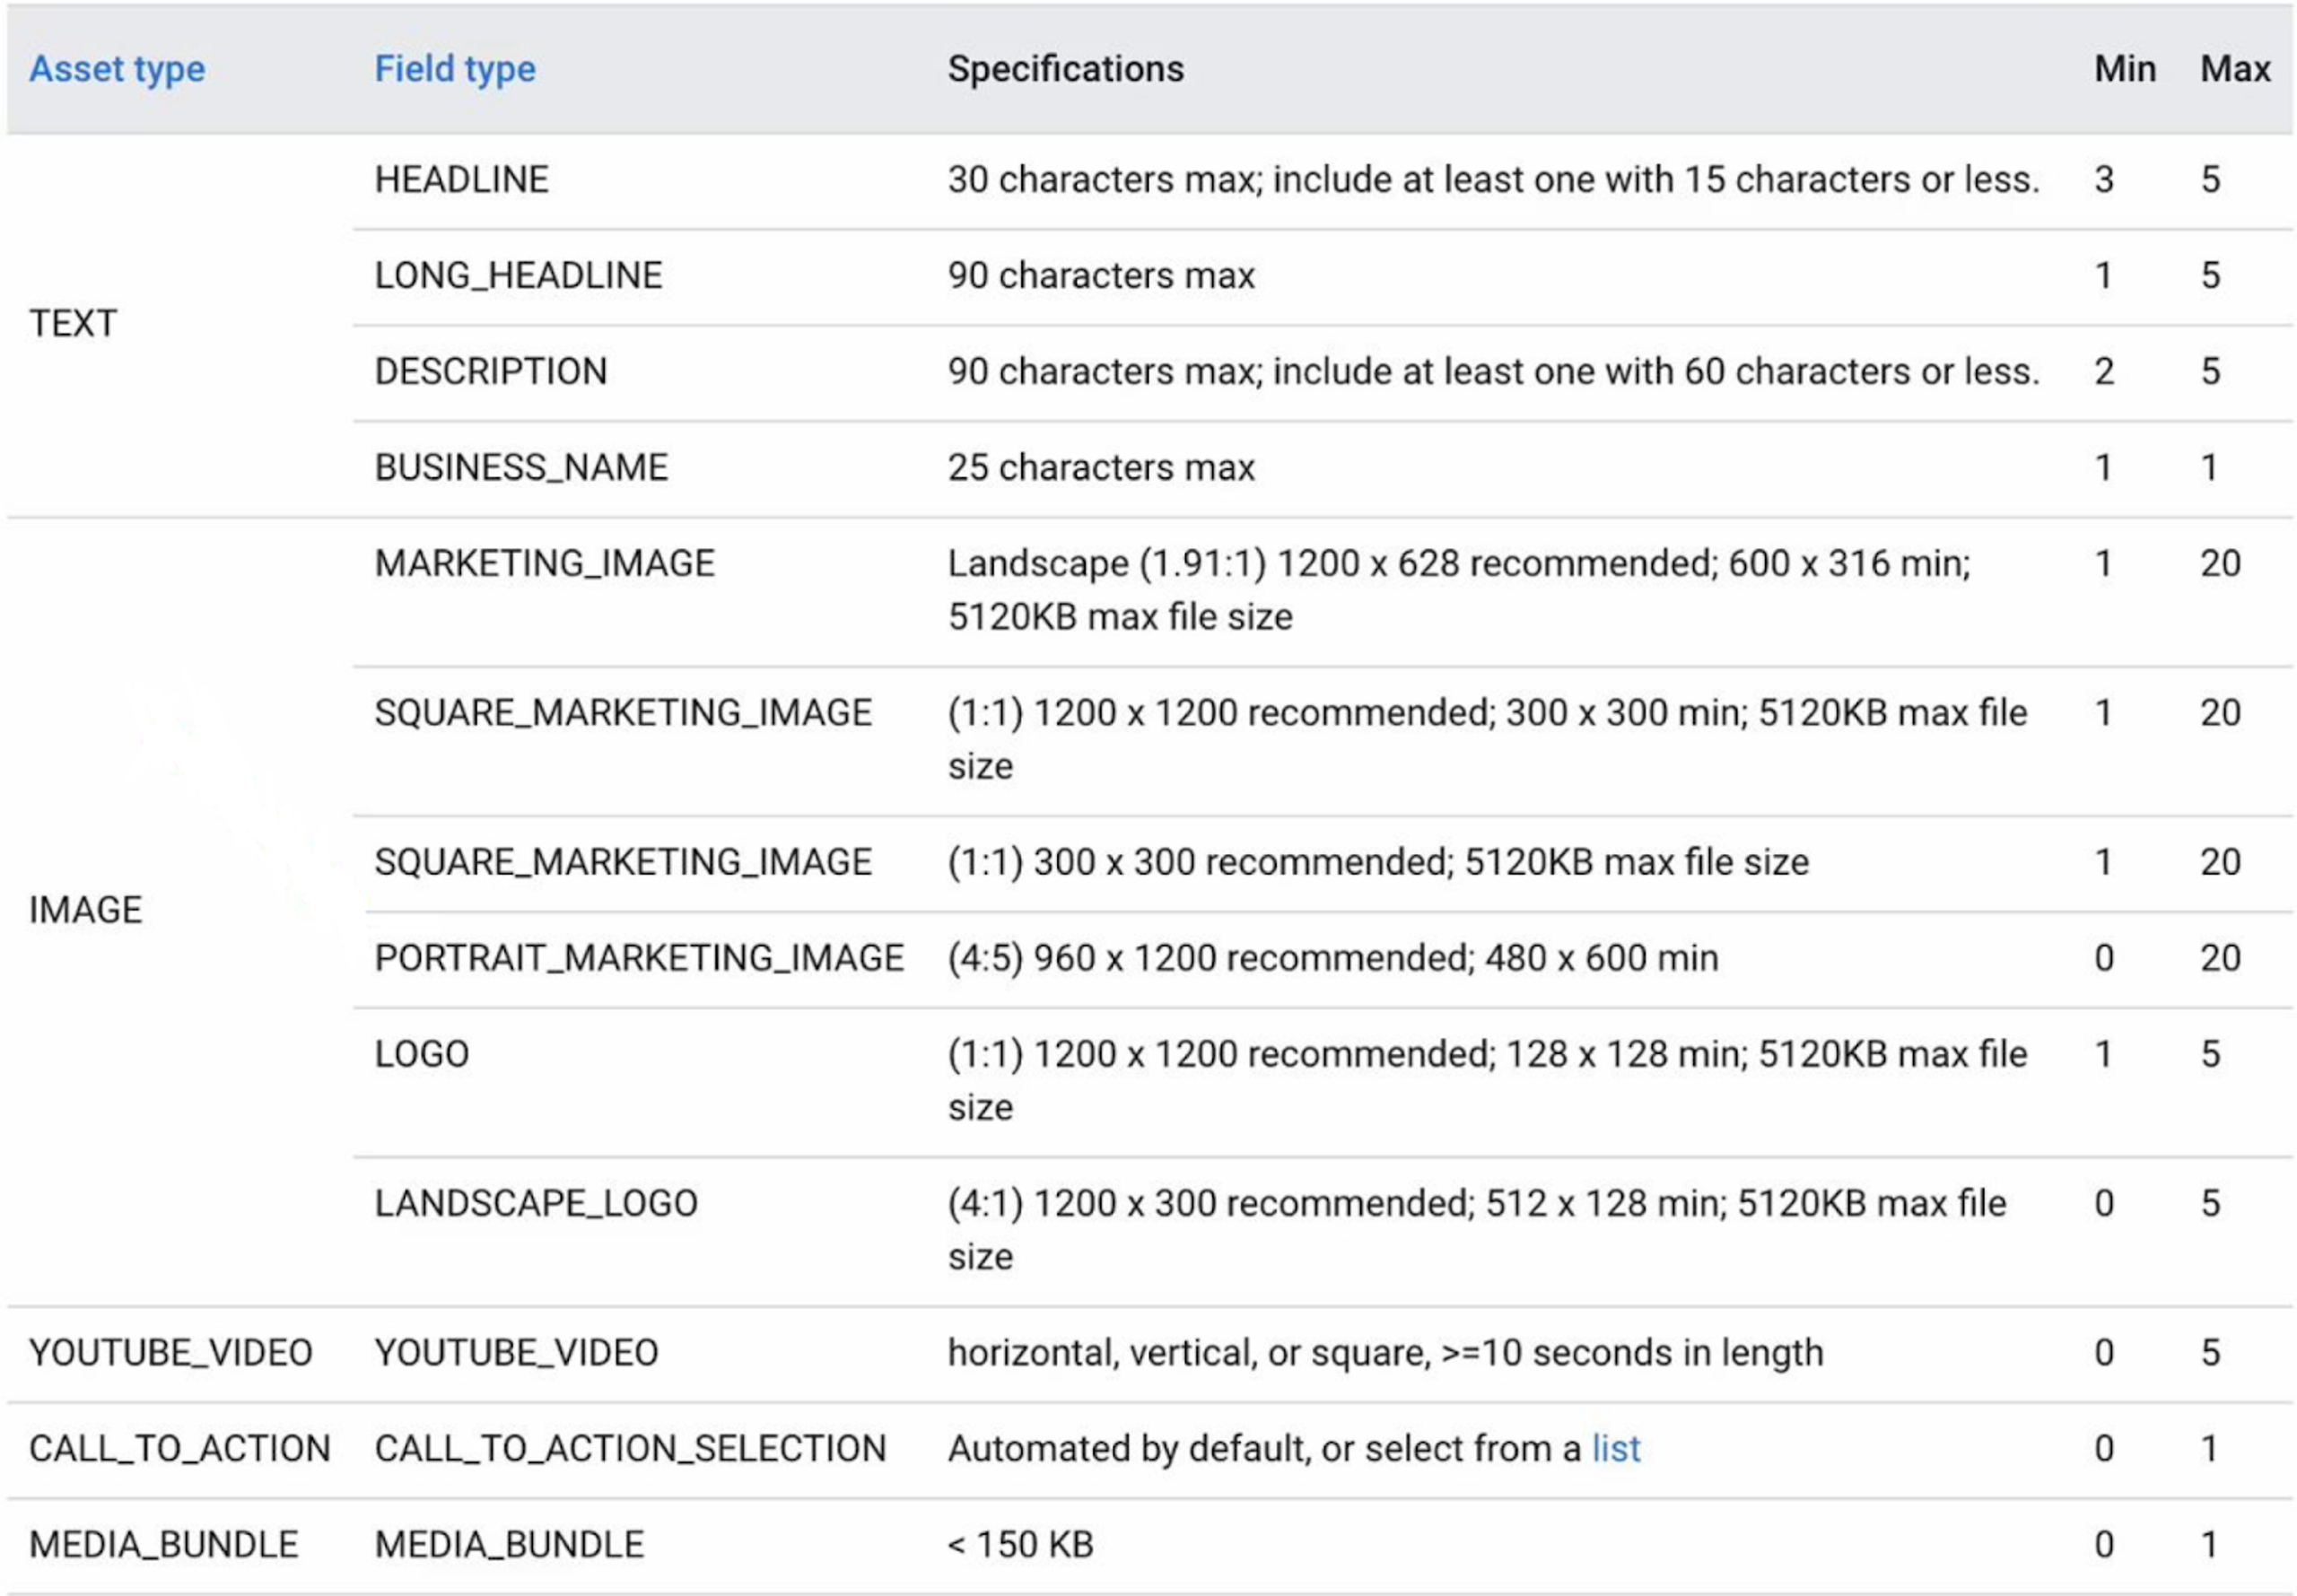2297x1596 pixels.
Task: Click the Specifications column header
Action: 1065,69
